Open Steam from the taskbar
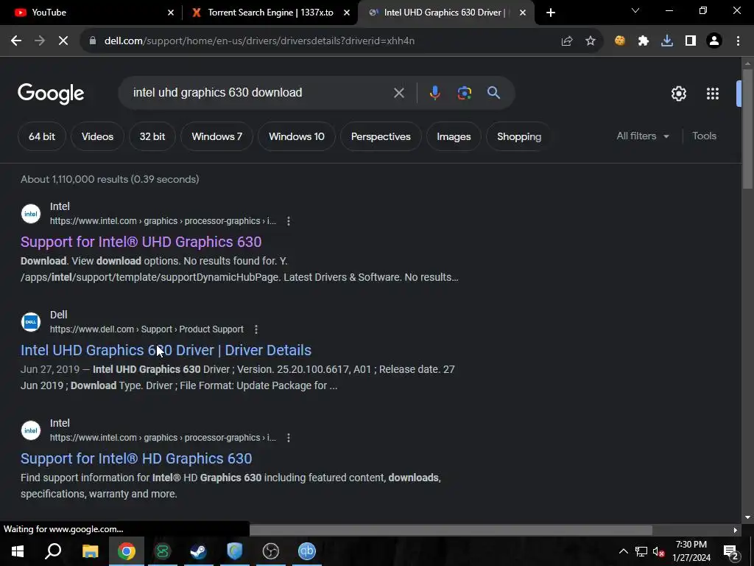The width and height of the screenshot is (754, 566). 198,551
